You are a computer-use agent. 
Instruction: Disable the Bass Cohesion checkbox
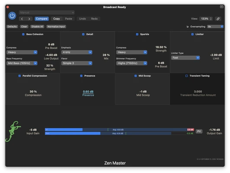tap(23, 34)
